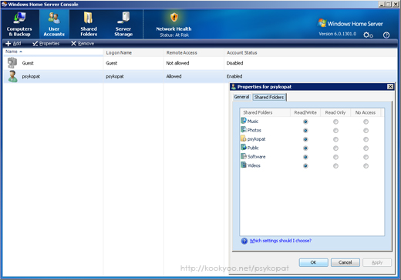Set Public folder to No Access

coord(366,148)
